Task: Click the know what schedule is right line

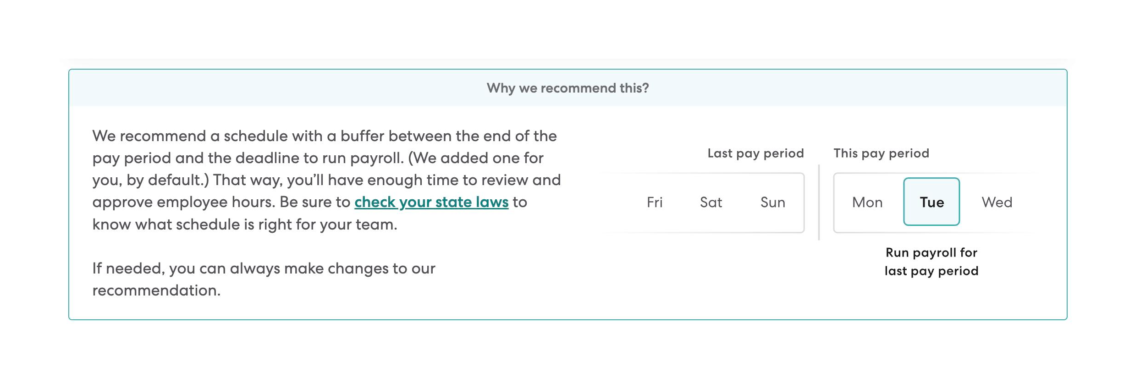Action: pyautogui.click(x=244, y=224)
